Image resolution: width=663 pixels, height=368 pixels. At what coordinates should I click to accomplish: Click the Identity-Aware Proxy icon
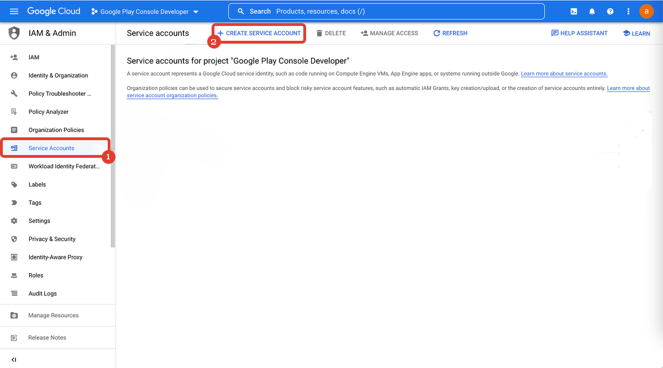[x=14, y=258]
